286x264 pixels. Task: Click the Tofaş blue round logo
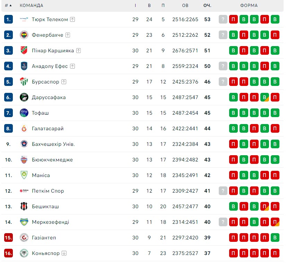24,113
